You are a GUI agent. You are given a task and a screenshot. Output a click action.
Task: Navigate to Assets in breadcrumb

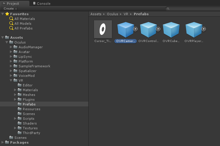(96, 14)
